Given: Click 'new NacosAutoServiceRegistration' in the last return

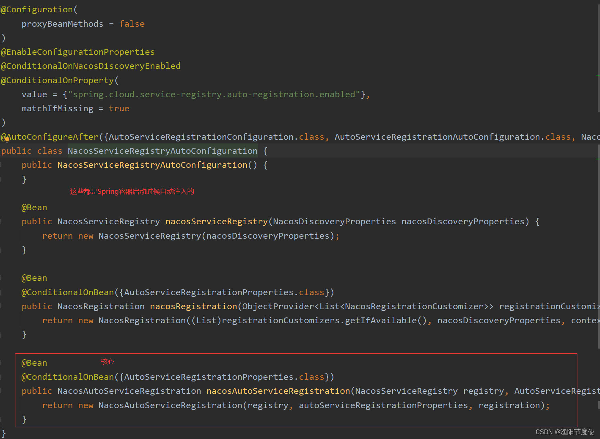Looking at the screenshot, I should (x=160, y=405).
